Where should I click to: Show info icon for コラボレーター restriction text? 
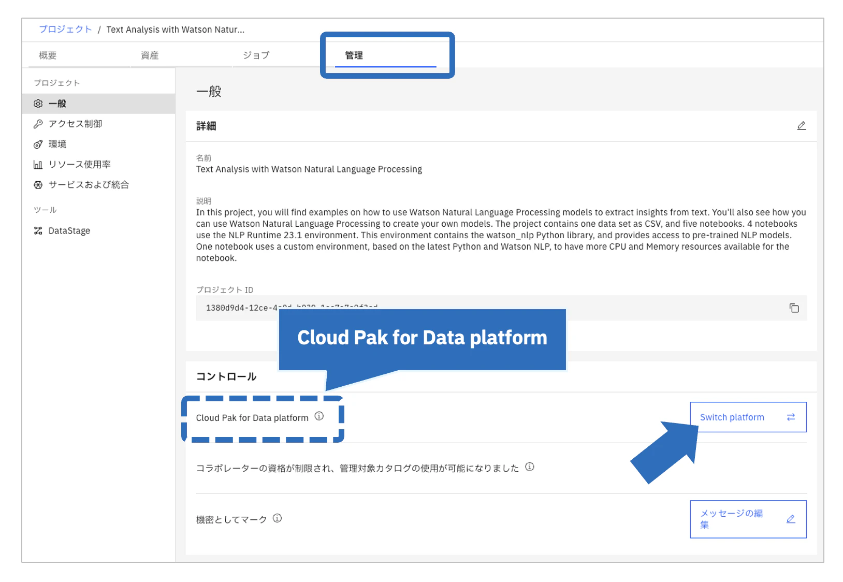coord(529,467)
